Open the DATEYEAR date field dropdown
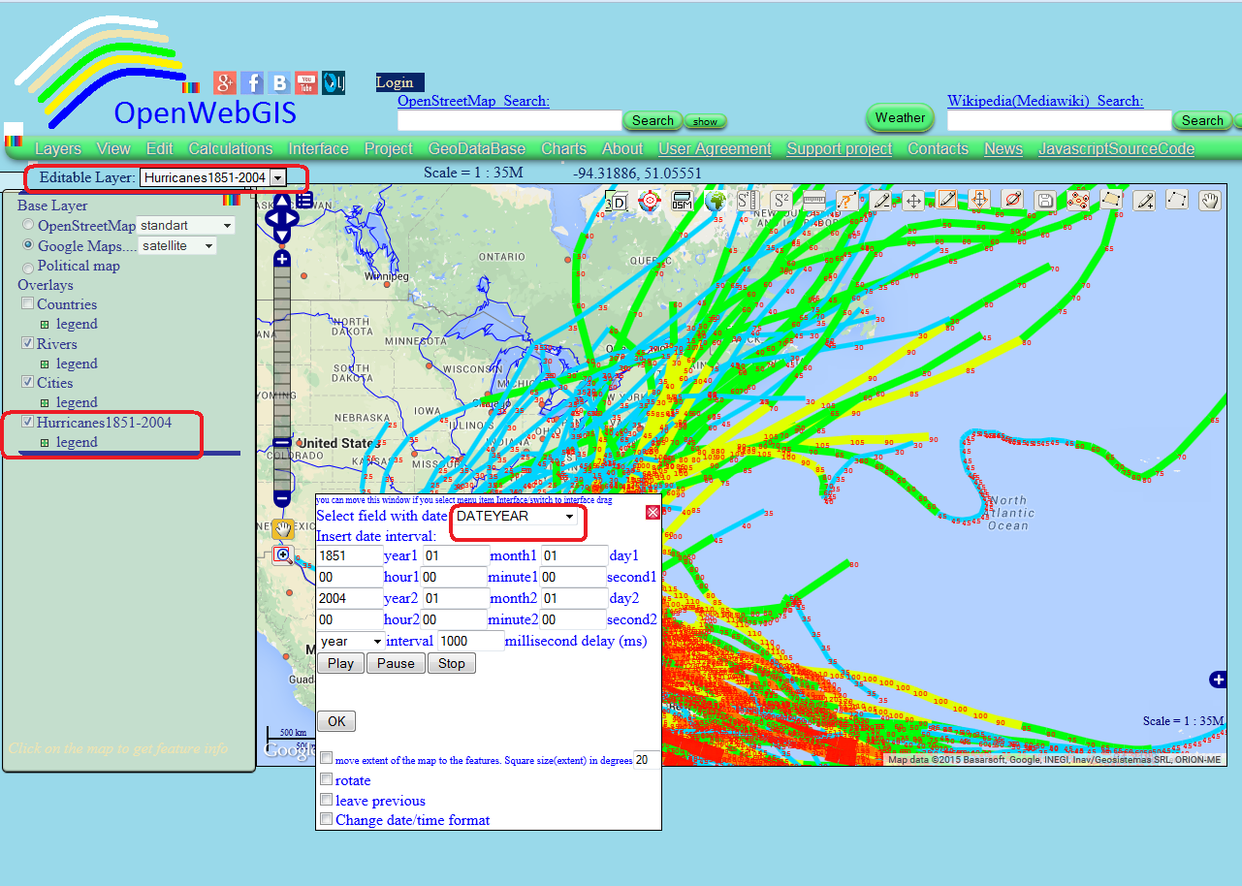1242x886 pixels. pos(515,517)
